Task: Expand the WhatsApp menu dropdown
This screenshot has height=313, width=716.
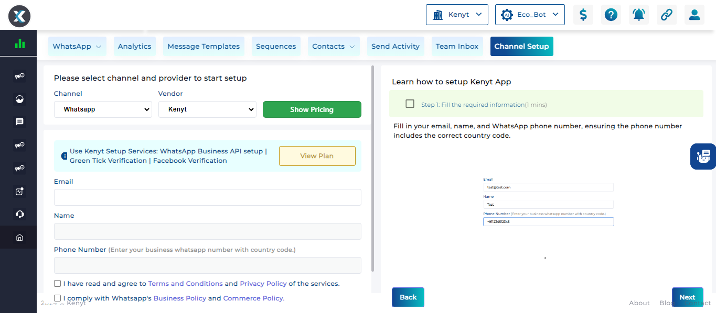Action: click(77, 46)
